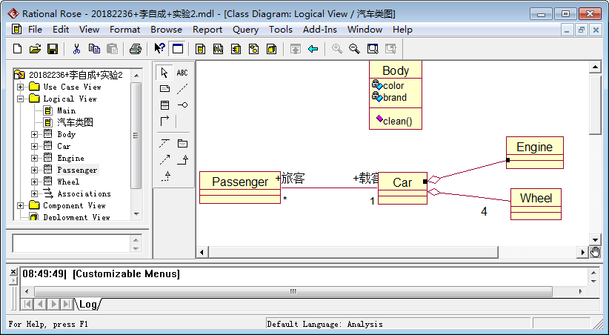This screenshot has height=335, width=609.
Task: Select the Generalization arrow tool
Action: click(x=182, y=159)
